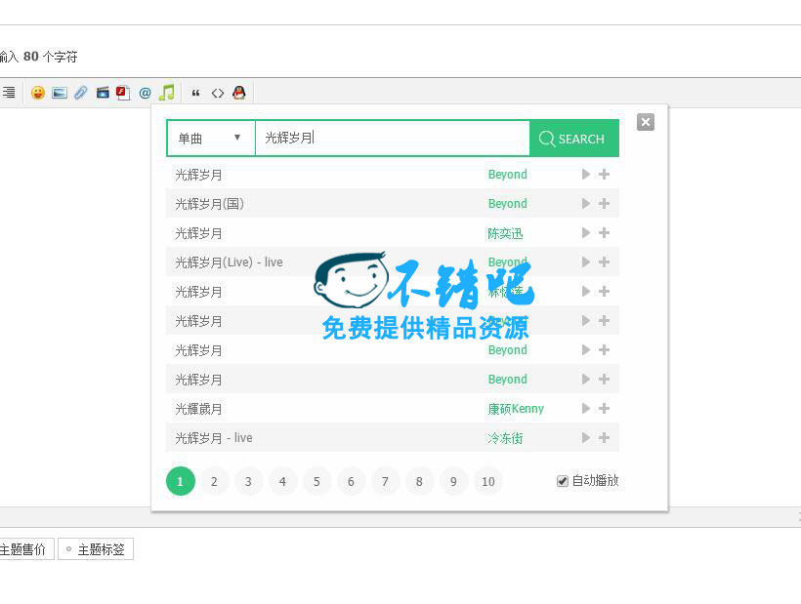The width and height of the screenshot is (801, 604).
Task: Mention a user with the @ icon
Action: pyautogui.click(x=146, y=93)
